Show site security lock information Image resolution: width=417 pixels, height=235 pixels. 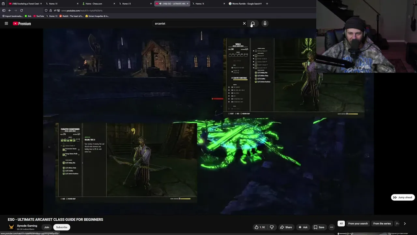(x=50, y=10)
